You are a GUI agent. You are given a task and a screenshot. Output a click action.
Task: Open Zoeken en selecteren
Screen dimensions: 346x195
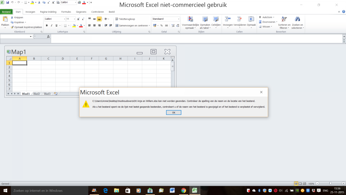coord(298,23)
